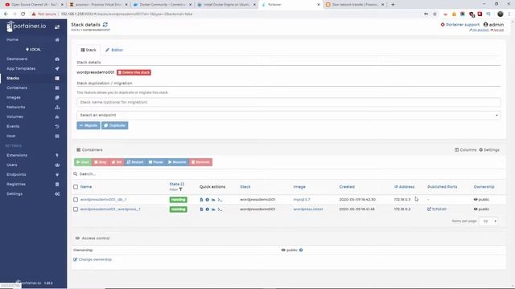The width and height of the screenshot is (515, 289).
Task: Click the browser bookmark star icon
Action: tap(435, 14)
